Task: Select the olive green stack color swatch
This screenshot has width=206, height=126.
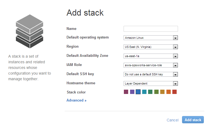Action: coord(156,92)
